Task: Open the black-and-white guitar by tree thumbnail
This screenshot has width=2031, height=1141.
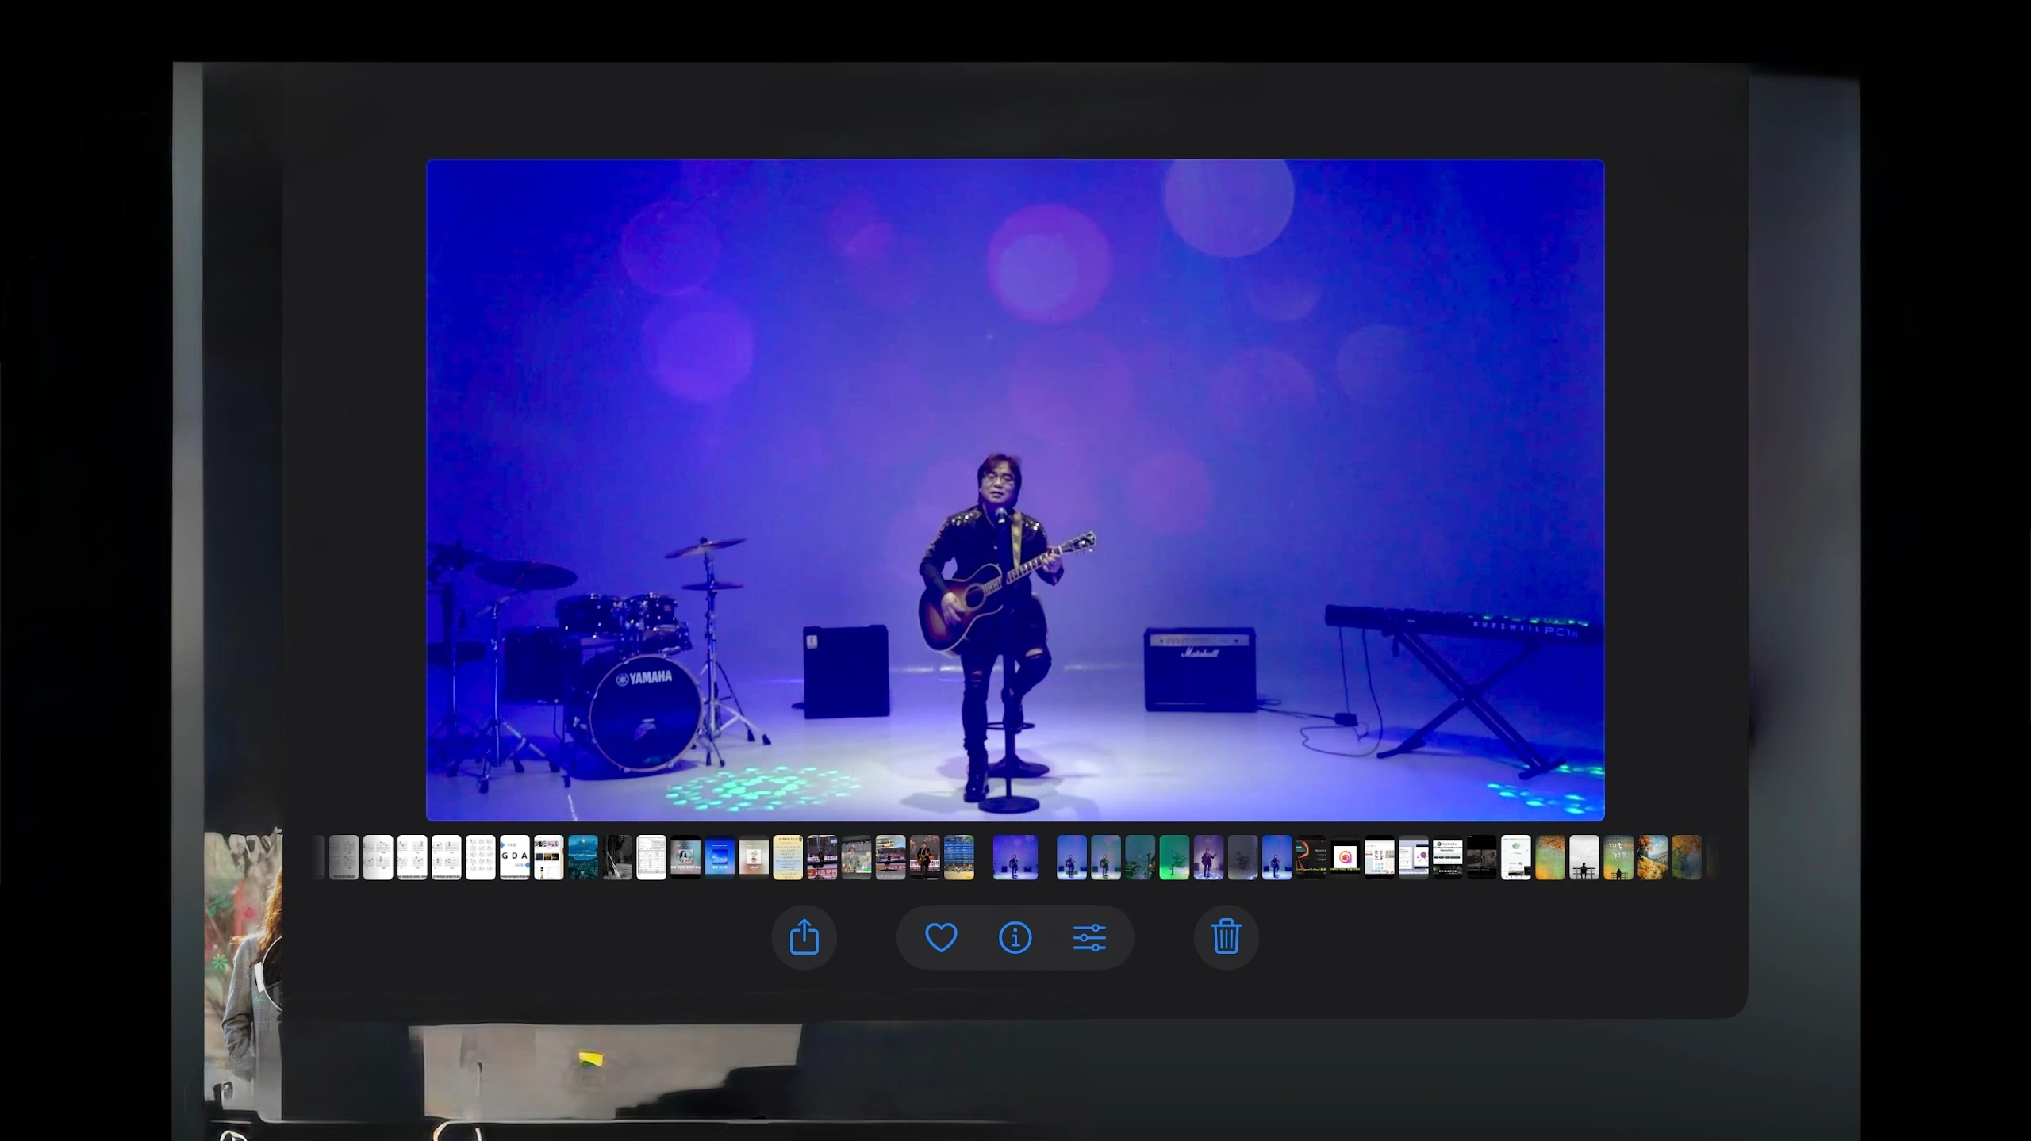Action: click(617, 857)
